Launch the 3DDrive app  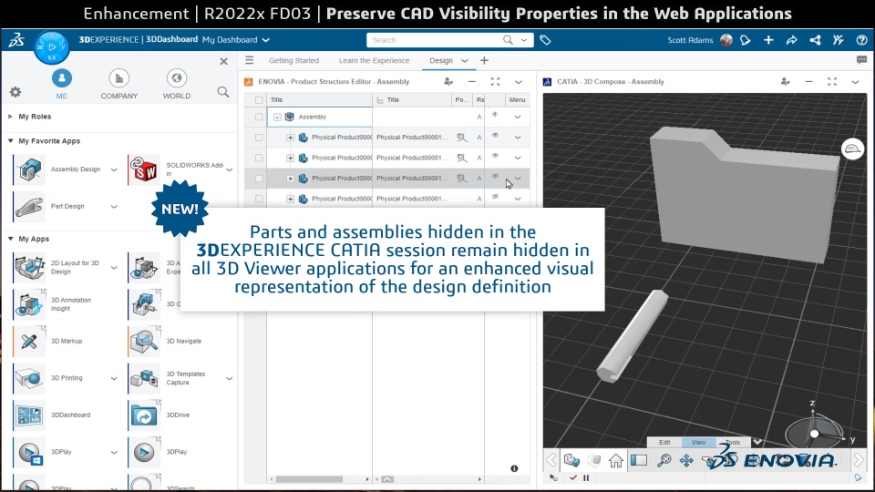[145, 415]
